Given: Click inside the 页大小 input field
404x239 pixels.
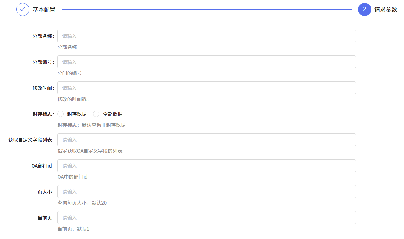Looking at the screenshot, I should pyautogui.click(x=206, y=192).
